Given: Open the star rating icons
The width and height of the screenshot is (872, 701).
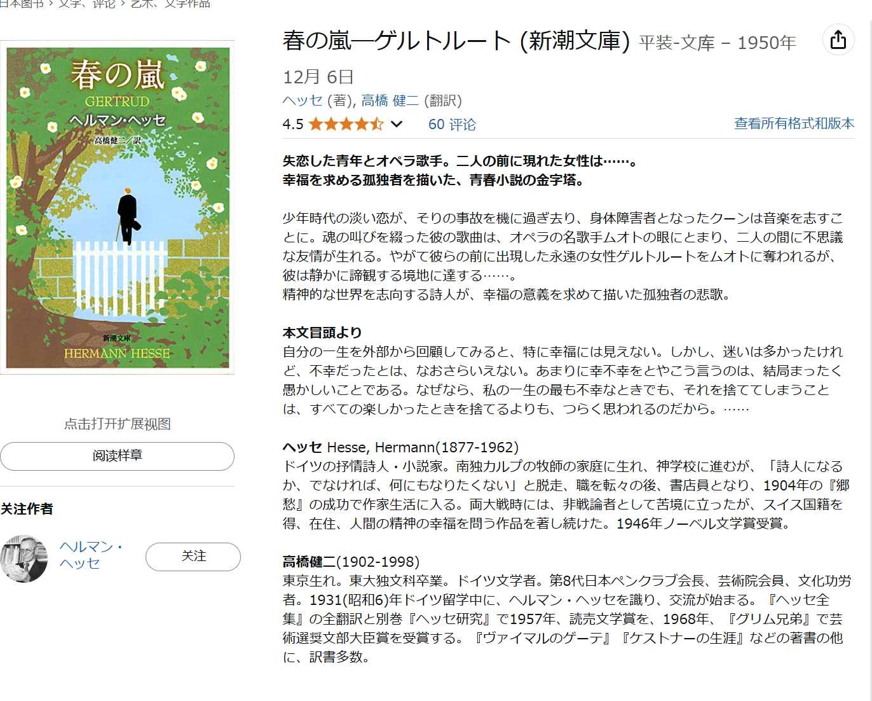Looking at the screenshot, I should 346,124.
